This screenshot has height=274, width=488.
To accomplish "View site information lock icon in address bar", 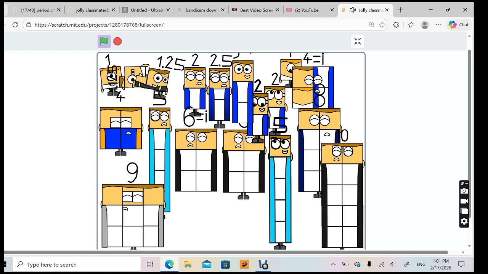I will coord(29,25).
